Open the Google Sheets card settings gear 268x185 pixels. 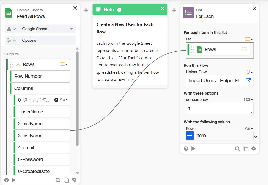74,180
